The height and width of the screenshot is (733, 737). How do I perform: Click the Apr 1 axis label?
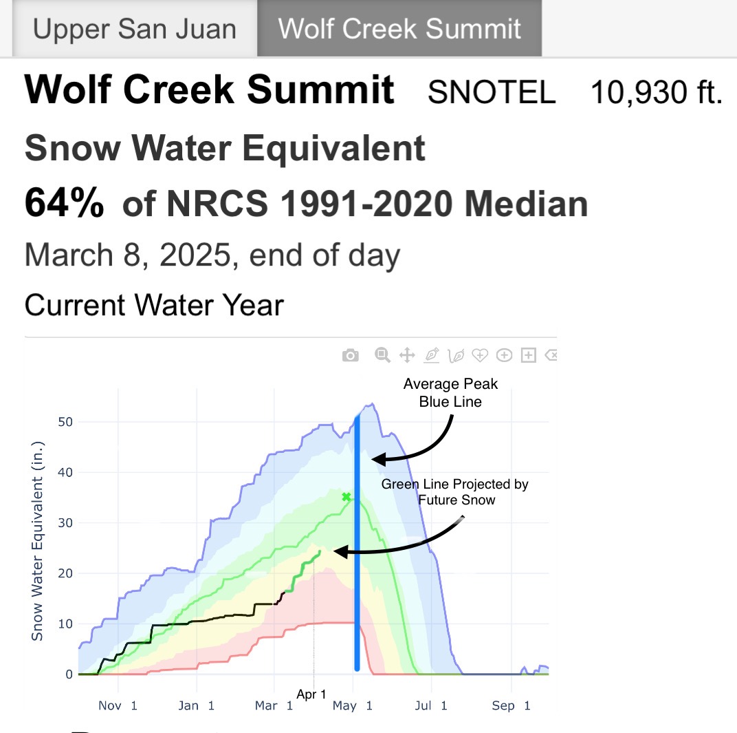click(x=311, y=694)
